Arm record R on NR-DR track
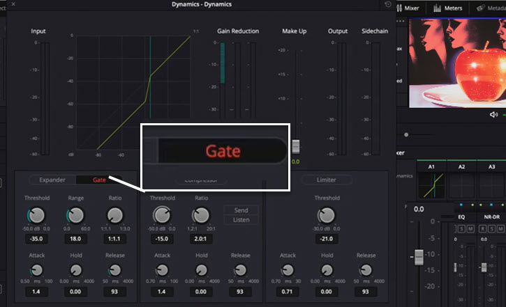The image size is (506, 307). click(x=483, y=229)
